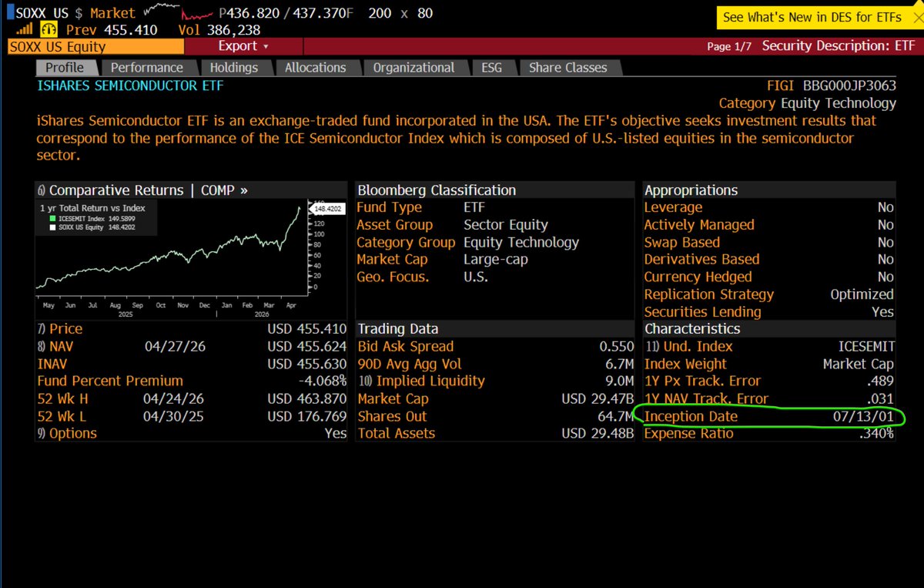Click the ISHARES SEMICONDUCTOR ETF title
Image resolution: width=924 pixels, height=588 pixels.
click(130, 86)
